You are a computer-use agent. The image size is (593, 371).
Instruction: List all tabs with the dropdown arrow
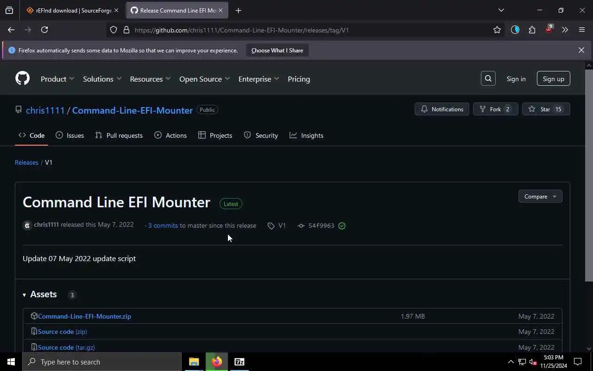tap(501, 10)
